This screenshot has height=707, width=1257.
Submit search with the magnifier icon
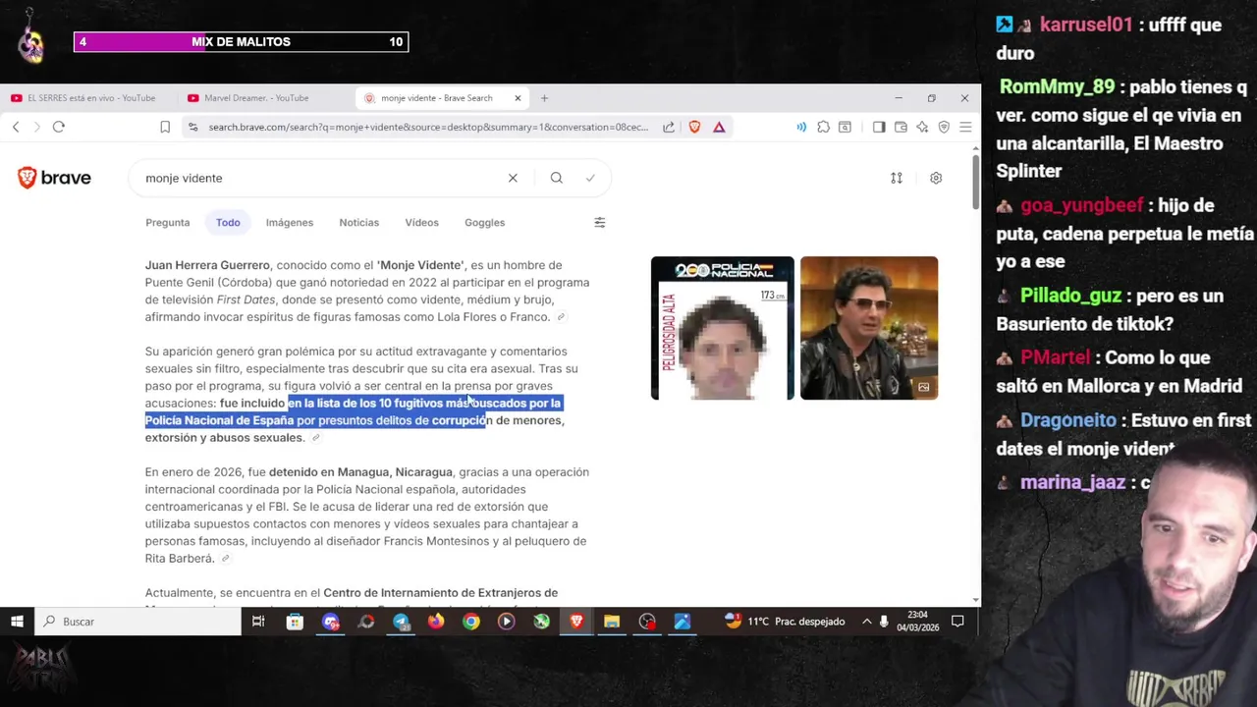tap(557, 178)
